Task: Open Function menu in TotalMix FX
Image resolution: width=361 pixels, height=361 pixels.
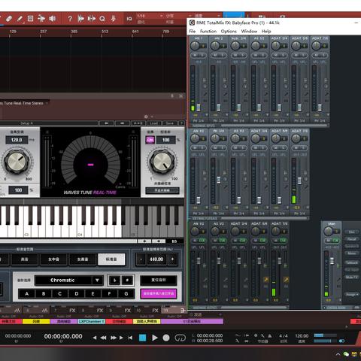Action: tap(208, 32)
